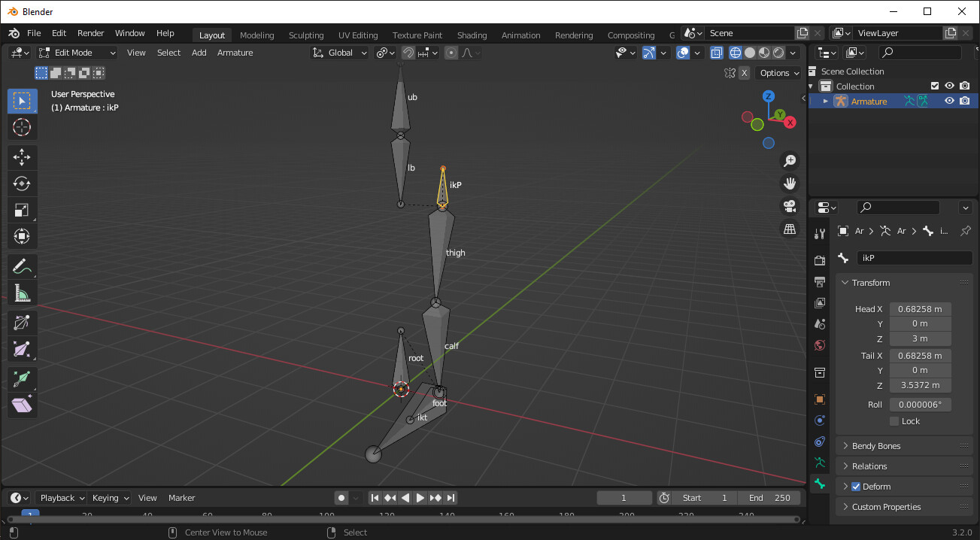The width and height of the screenshot is (980, 540).
Task: Play the animation forward
Action: tap(420, 498)
